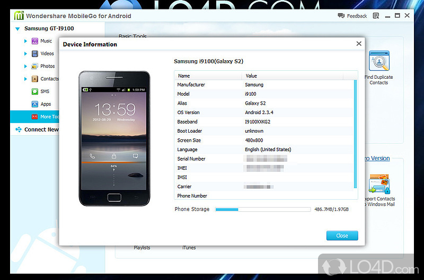Minimize the MobileGo window
The image size is (424, 280).
pos(388,16)
